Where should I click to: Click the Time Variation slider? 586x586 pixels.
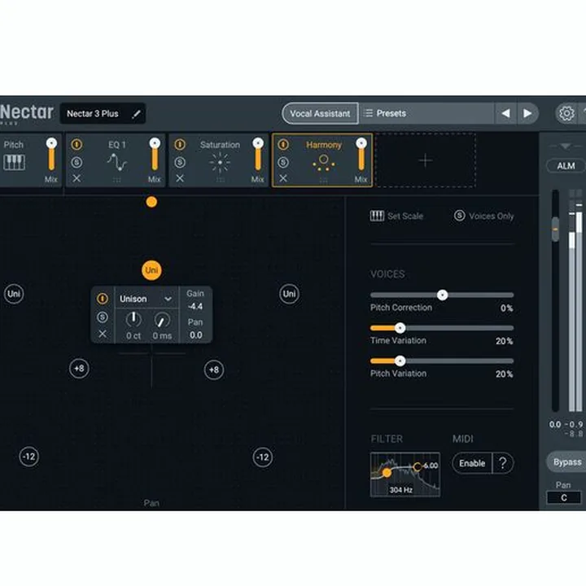(442, 328)
